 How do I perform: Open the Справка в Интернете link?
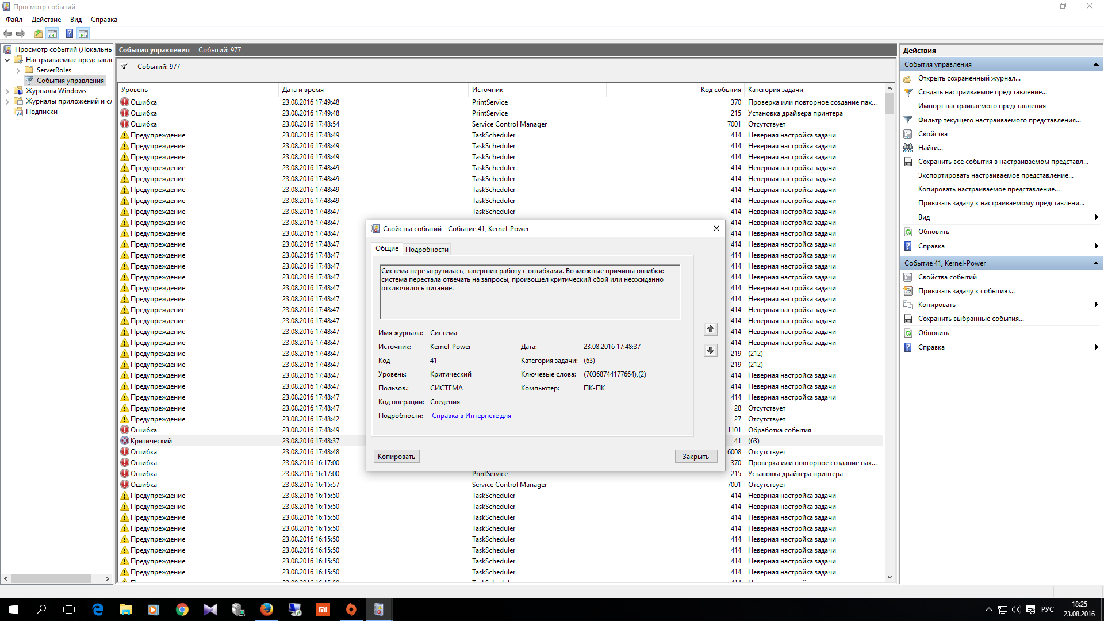471,416
